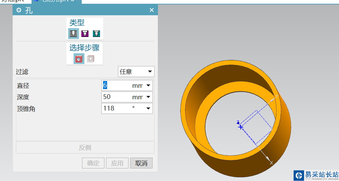The image size is (339, 181).
Task: Open the 直径 unit dropdown arrow
Action: (x=148, y=85)
